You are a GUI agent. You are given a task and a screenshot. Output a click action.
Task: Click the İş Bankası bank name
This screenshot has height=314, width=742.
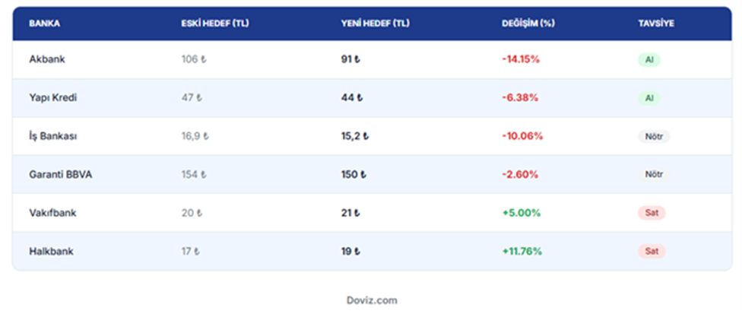pyautogui.click(x=54, y=136)
